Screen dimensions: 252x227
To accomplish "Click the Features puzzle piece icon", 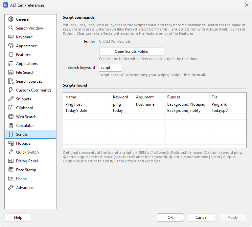I will pyautogui.click(x=11, y=54).
